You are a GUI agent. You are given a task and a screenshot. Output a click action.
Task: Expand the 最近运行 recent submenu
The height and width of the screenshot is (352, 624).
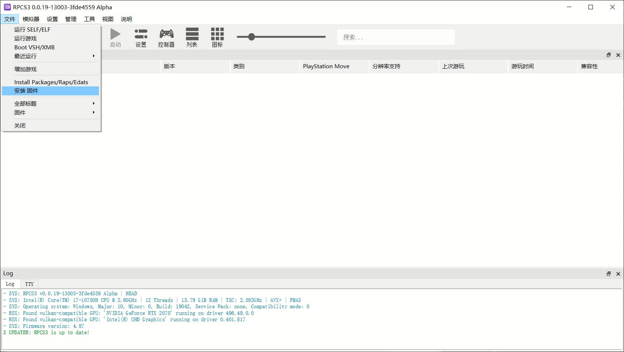click(x=50, y=56)
